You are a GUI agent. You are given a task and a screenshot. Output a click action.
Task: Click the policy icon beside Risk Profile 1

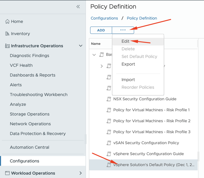pyautogui.click(x=109, y=110)
